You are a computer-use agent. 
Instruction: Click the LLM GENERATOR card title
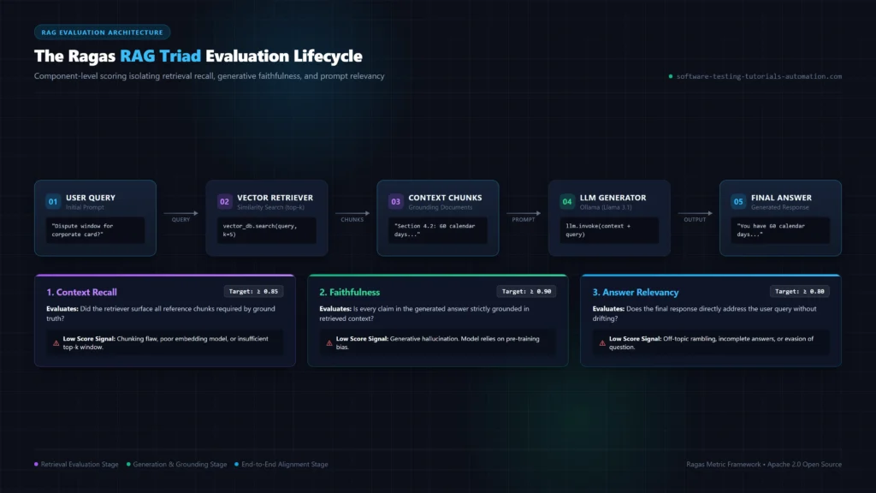click(613, 198)
